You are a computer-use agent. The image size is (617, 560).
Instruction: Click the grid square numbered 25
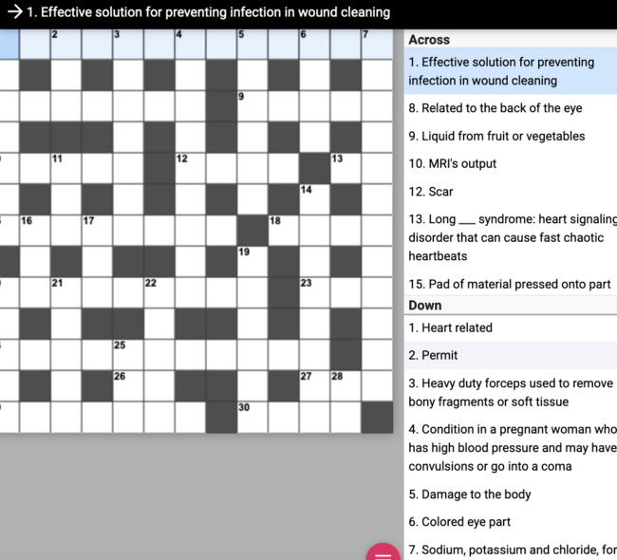[127, 354]
